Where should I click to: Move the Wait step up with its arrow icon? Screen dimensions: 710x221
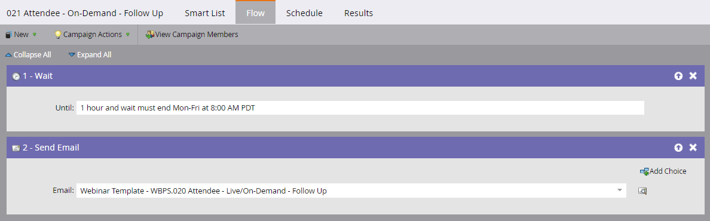pyautogui.click(x=678, y=76)
